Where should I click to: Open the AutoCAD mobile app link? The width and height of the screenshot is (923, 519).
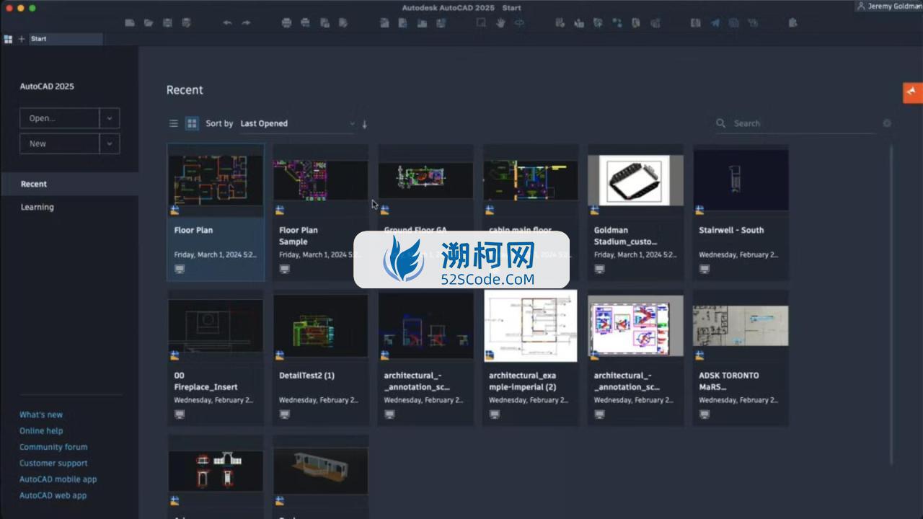[58, 479]
